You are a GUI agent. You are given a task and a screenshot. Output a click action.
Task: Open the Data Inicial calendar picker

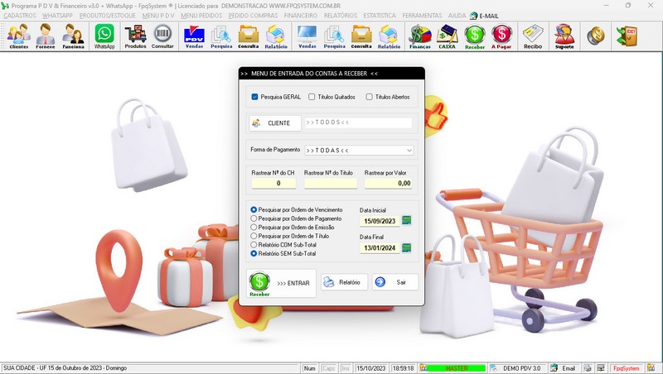[x=406, y=220]
